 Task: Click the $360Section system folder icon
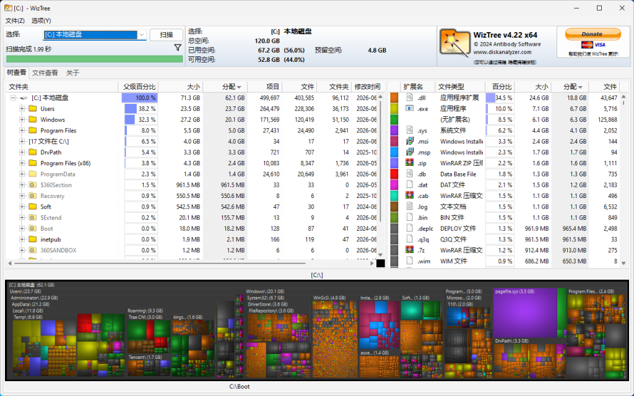tap(33, 185)
